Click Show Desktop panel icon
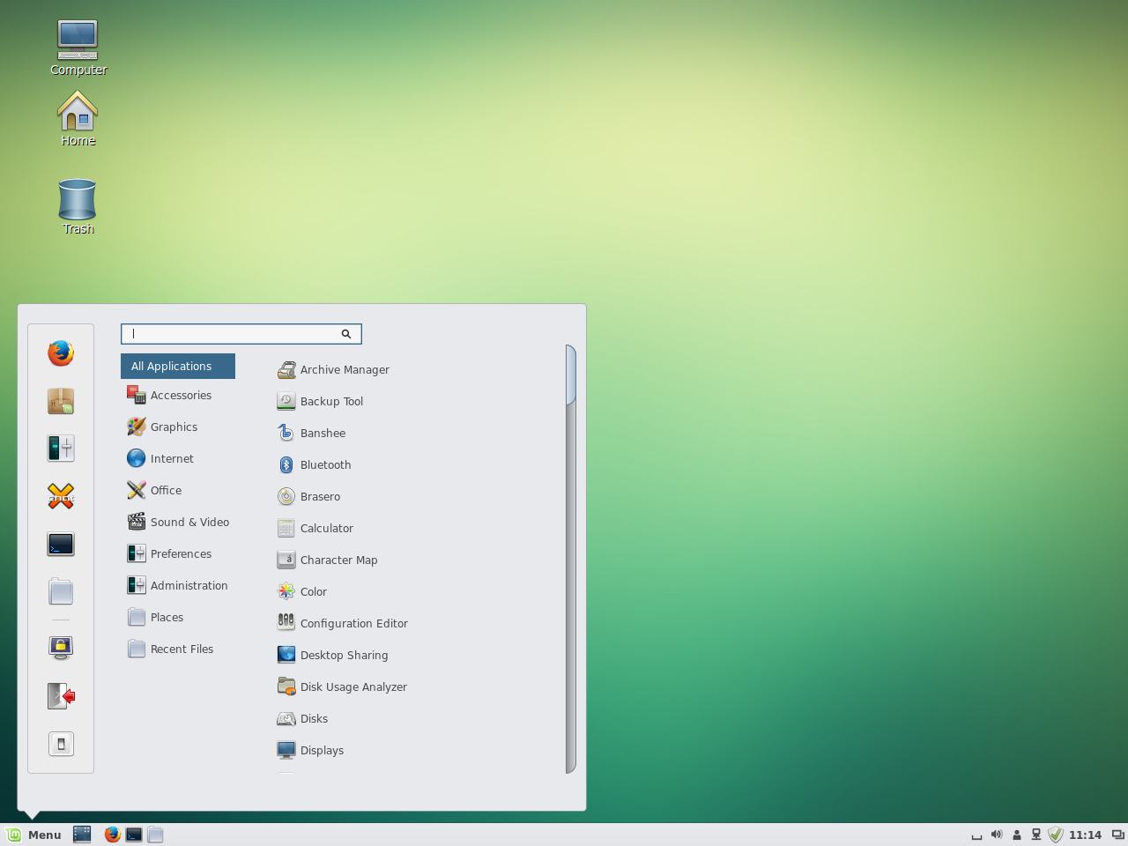Image resolution: width=1128 pixels, height=846 pixels. click(x=82, y=835)
